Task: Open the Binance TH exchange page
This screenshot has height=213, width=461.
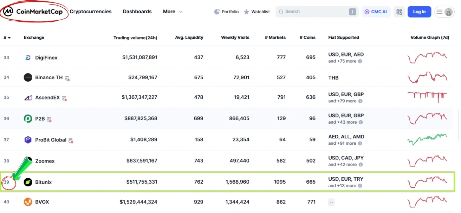Action: 49,77
